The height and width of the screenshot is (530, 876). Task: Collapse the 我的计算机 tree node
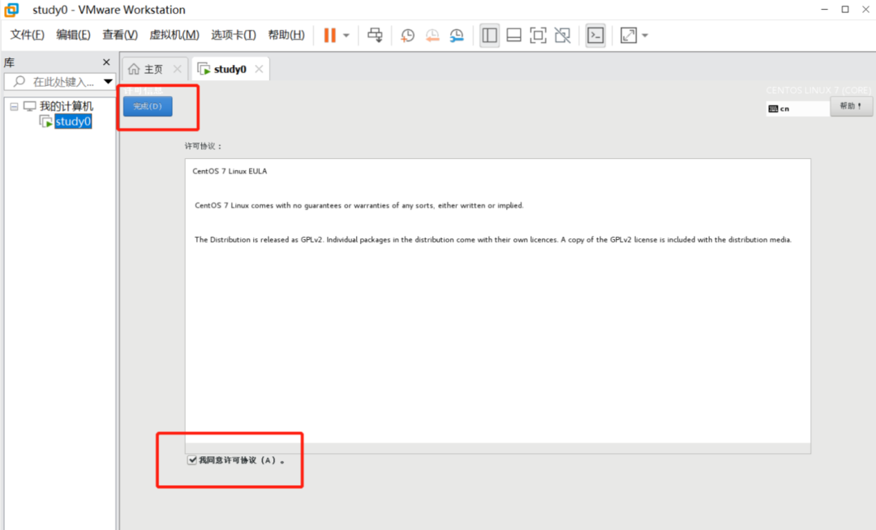(14, 106)
